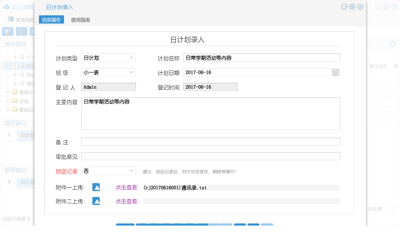Restore the 日计划录入 dialog window
Image resolution: width=400 pixels, height=239 pixels.
tap(352, 7)
